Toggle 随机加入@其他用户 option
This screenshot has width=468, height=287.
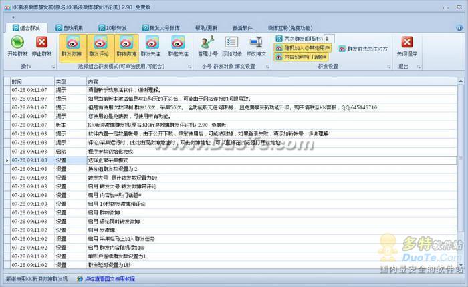coord(302,48)
